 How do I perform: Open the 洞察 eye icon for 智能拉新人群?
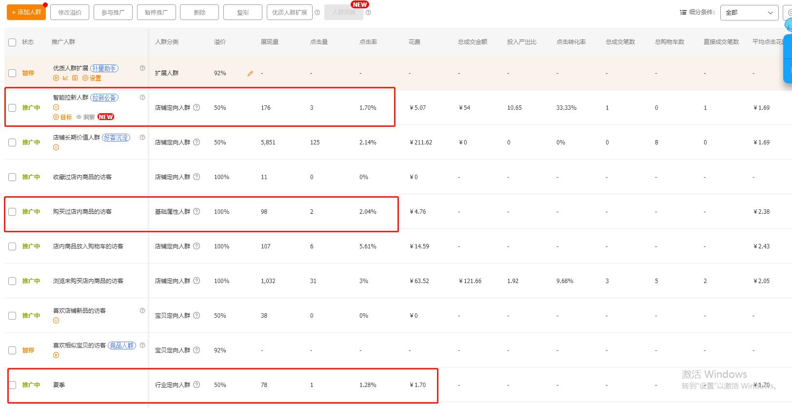79,117
